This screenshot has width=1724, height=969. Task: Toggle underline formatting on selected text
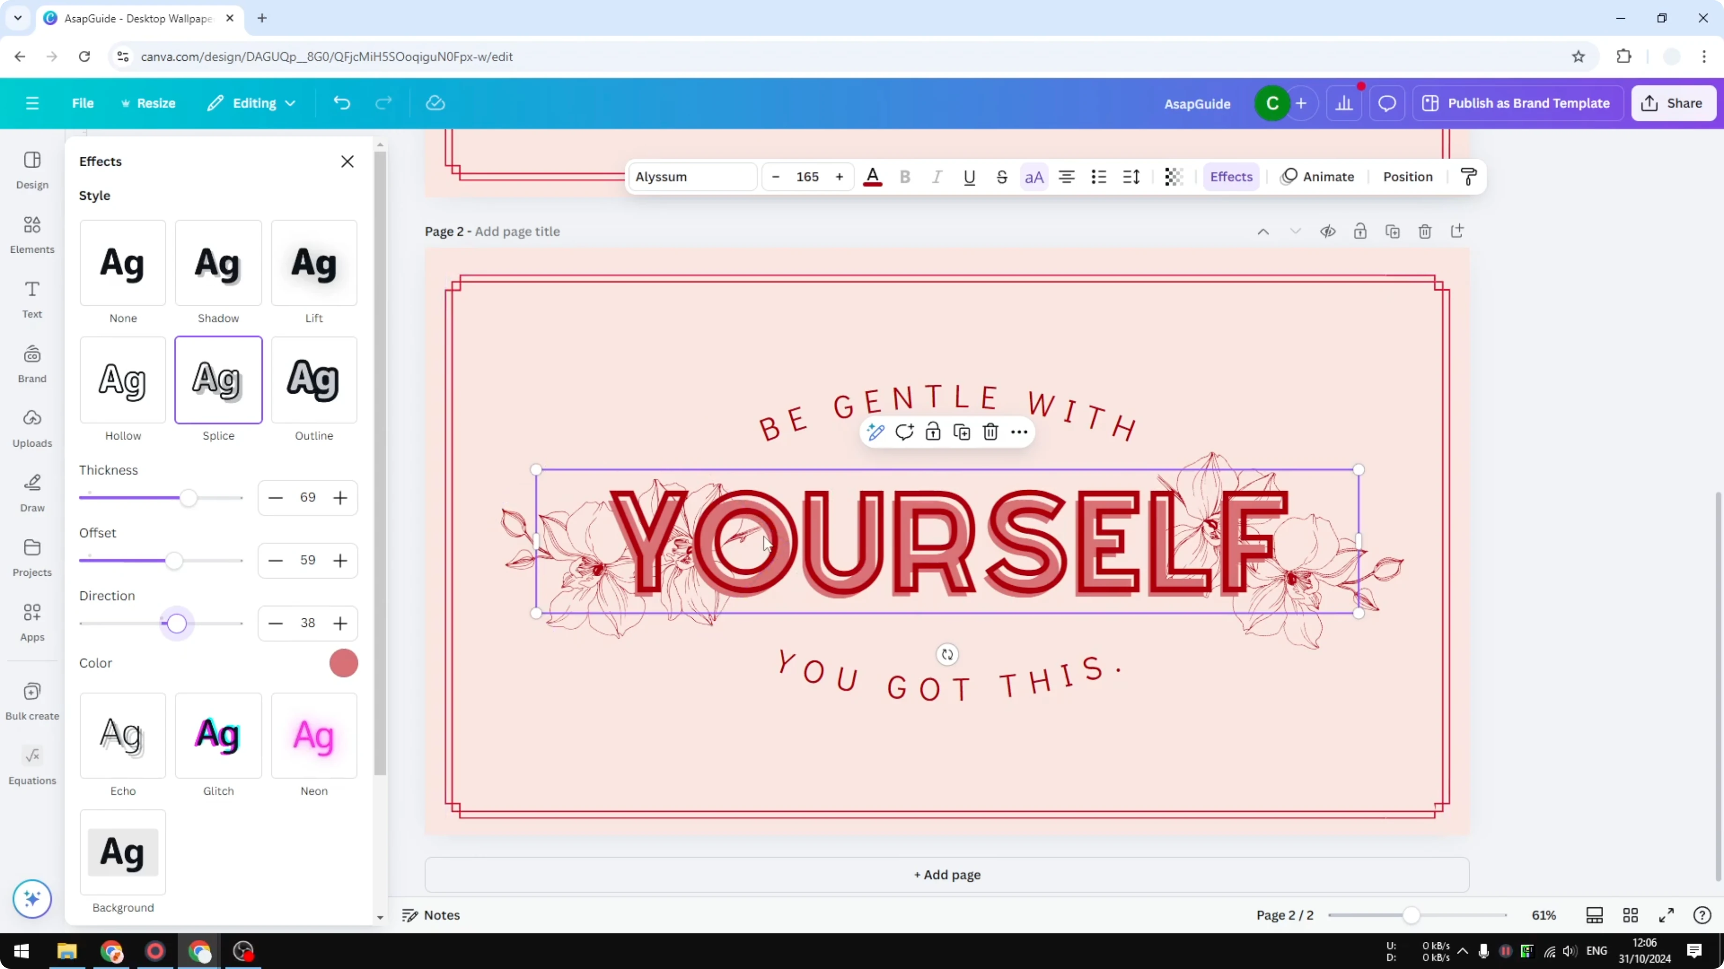970,176
